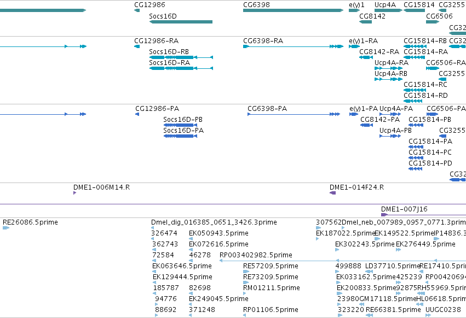This screenshot has height=318, width=466.
Task: Open the EK072616.5prime EST label
Action: [x=218, y=244]
